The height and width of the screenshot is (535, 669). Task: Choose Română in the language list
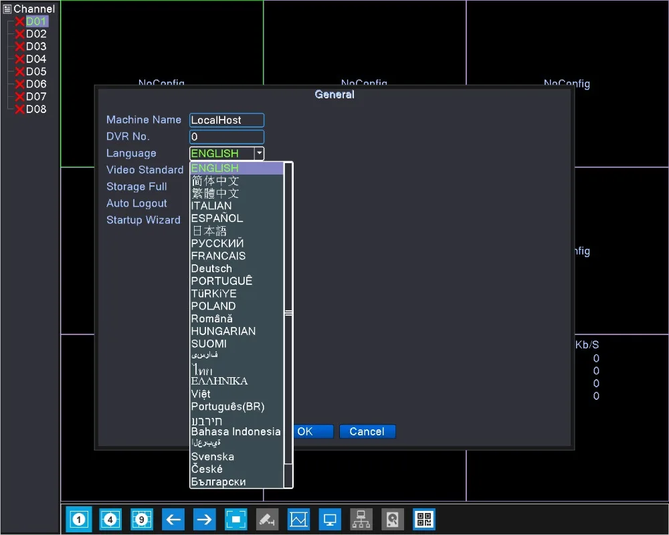[x=236, y=319]
